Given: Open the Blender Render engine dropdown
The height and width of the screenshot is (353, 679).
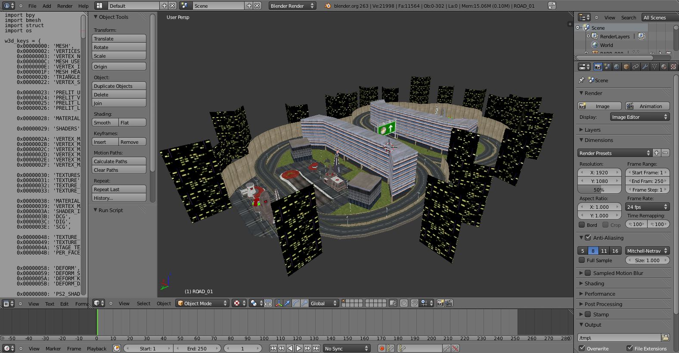Looking at the screenshot, I should coord(292,6).
